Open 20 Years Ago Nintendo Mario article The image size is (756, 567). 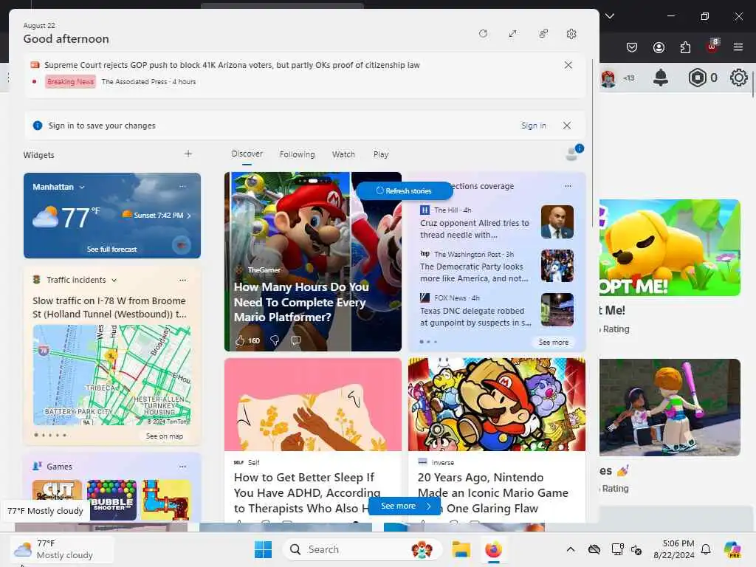492,492
